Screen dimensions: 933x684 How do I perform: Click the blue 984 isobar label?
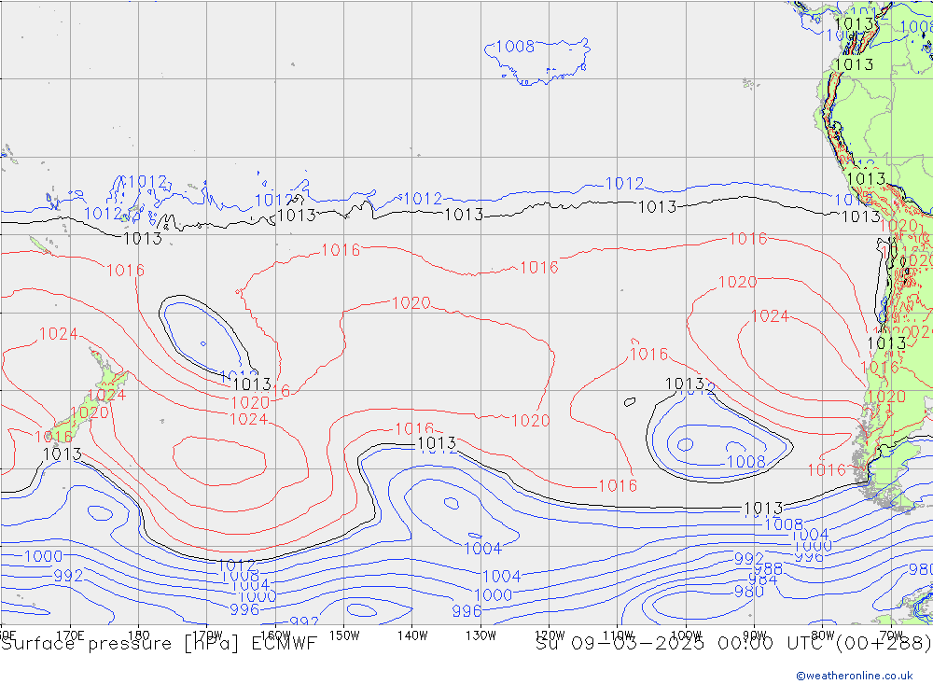coord(763,579)
